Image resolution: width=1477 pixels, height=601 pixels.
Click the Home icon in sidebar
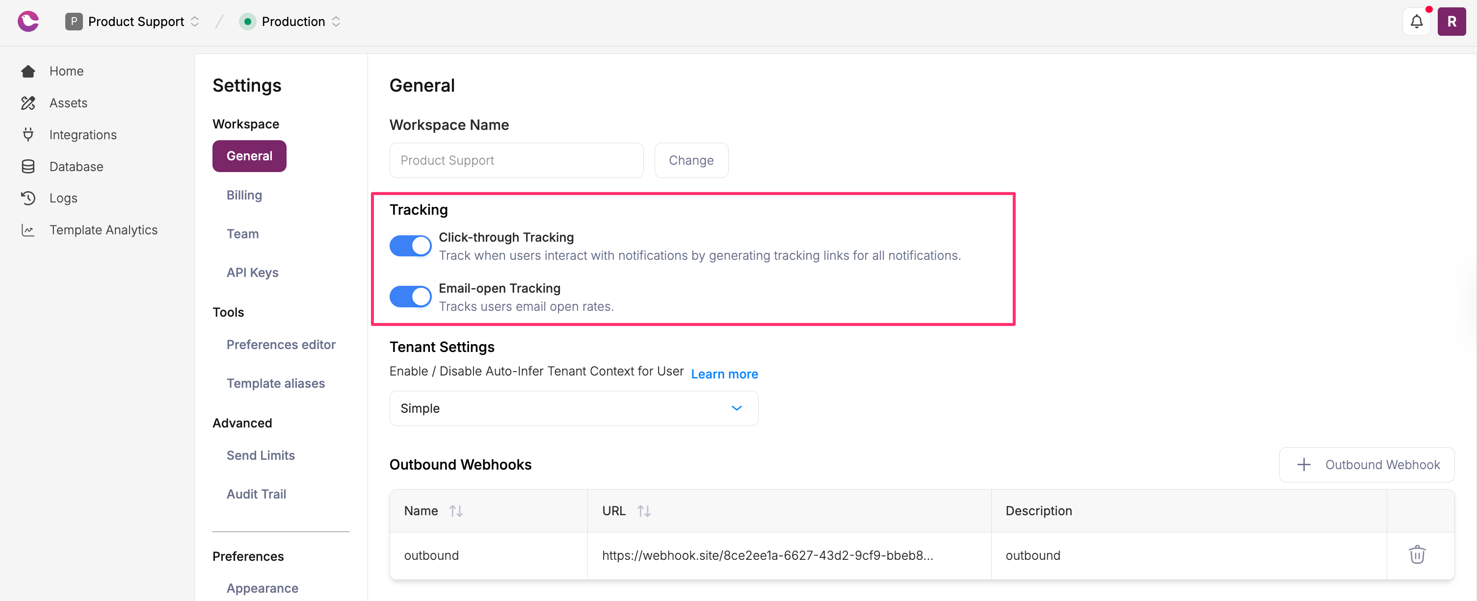click(x=27, y=71)
